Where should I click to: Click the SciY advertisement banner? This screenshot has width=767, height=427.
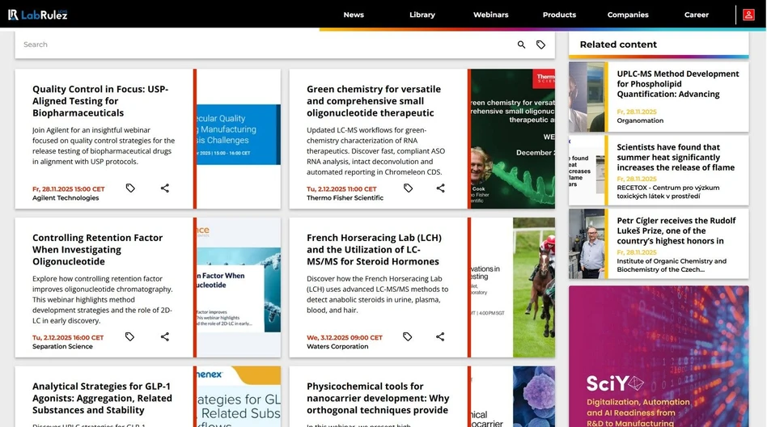pos(659,356)
